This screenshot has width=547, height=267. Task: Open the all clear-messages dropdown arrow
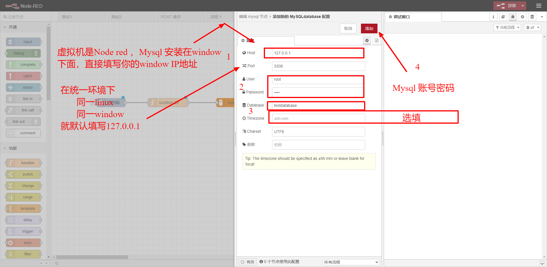click(538, 28)
